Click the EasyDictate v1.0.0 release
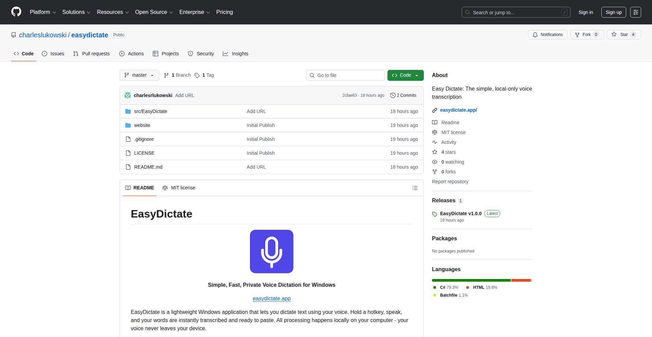Screen dimensions: 652x337 click(460, 213)
